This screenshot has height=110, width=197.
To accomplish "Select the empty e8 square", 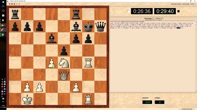I will [x=64, y=14].
